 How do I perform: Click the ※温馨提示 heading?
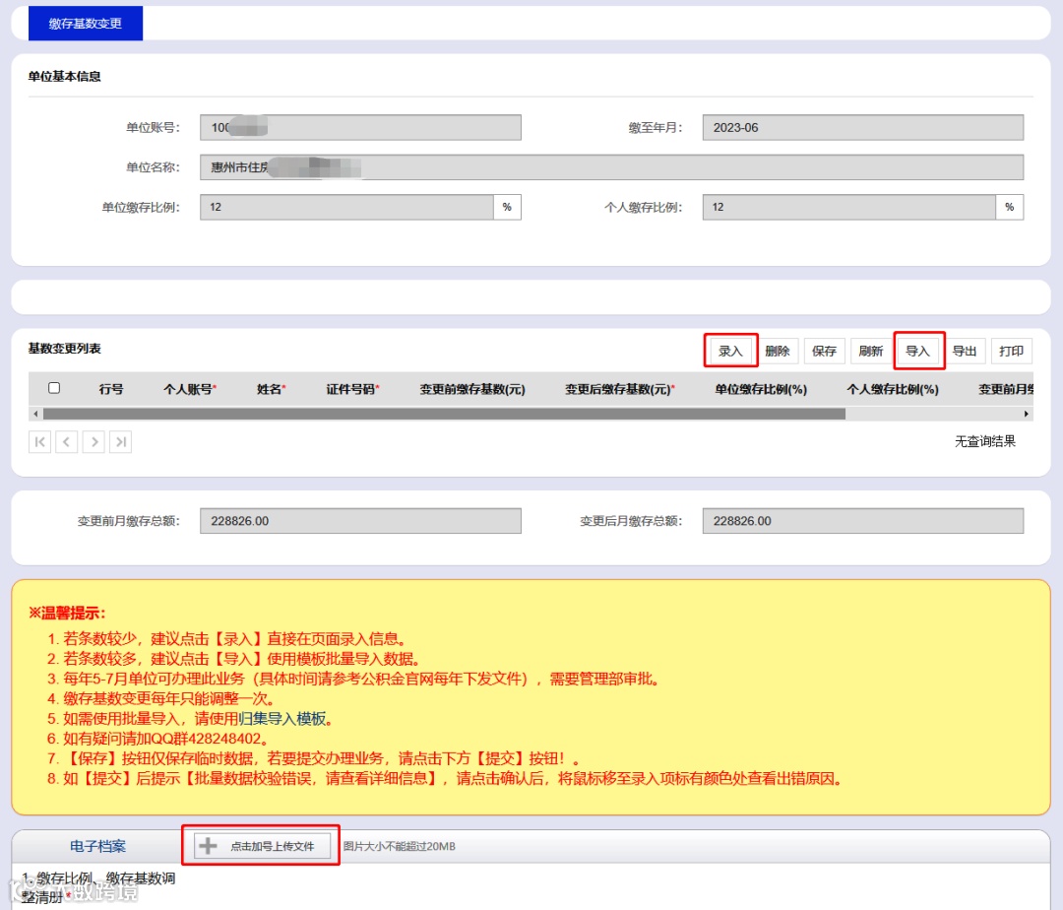67,613
